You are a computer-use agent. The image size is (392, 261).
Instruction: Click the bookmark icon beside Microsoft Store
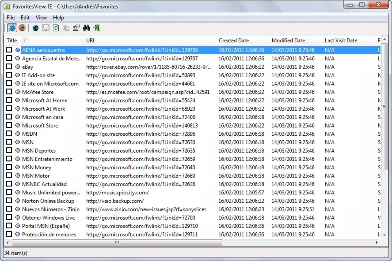18,125
